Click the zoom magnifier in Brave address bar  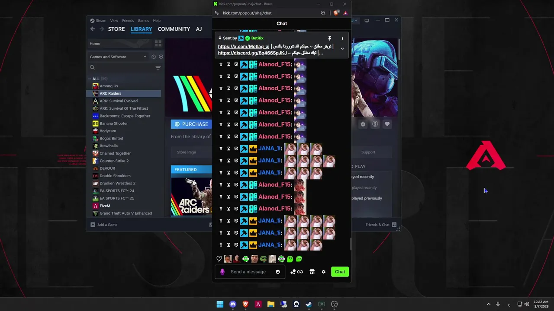click(323, 13)
